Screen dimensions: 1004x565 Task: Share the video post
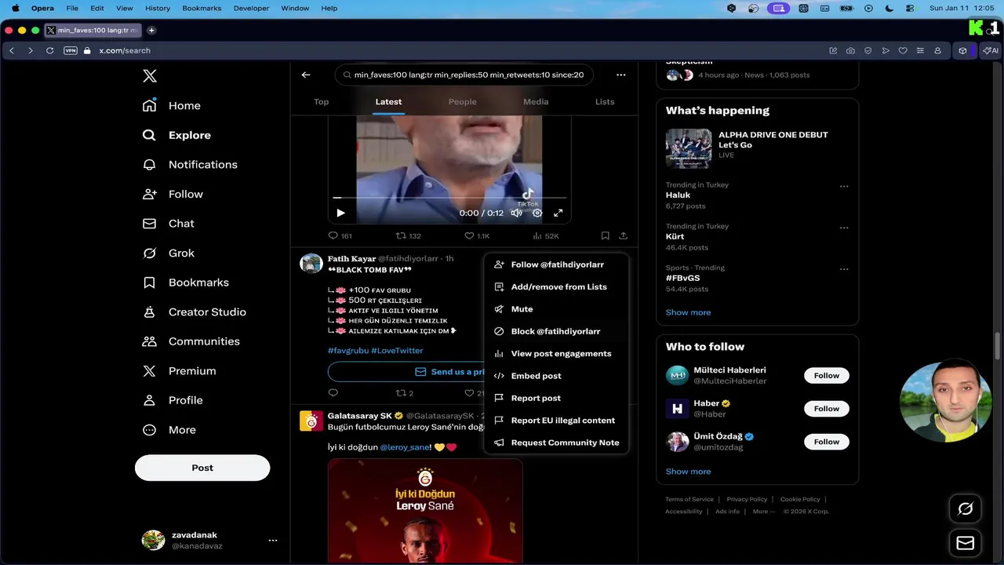coord(623,235)
